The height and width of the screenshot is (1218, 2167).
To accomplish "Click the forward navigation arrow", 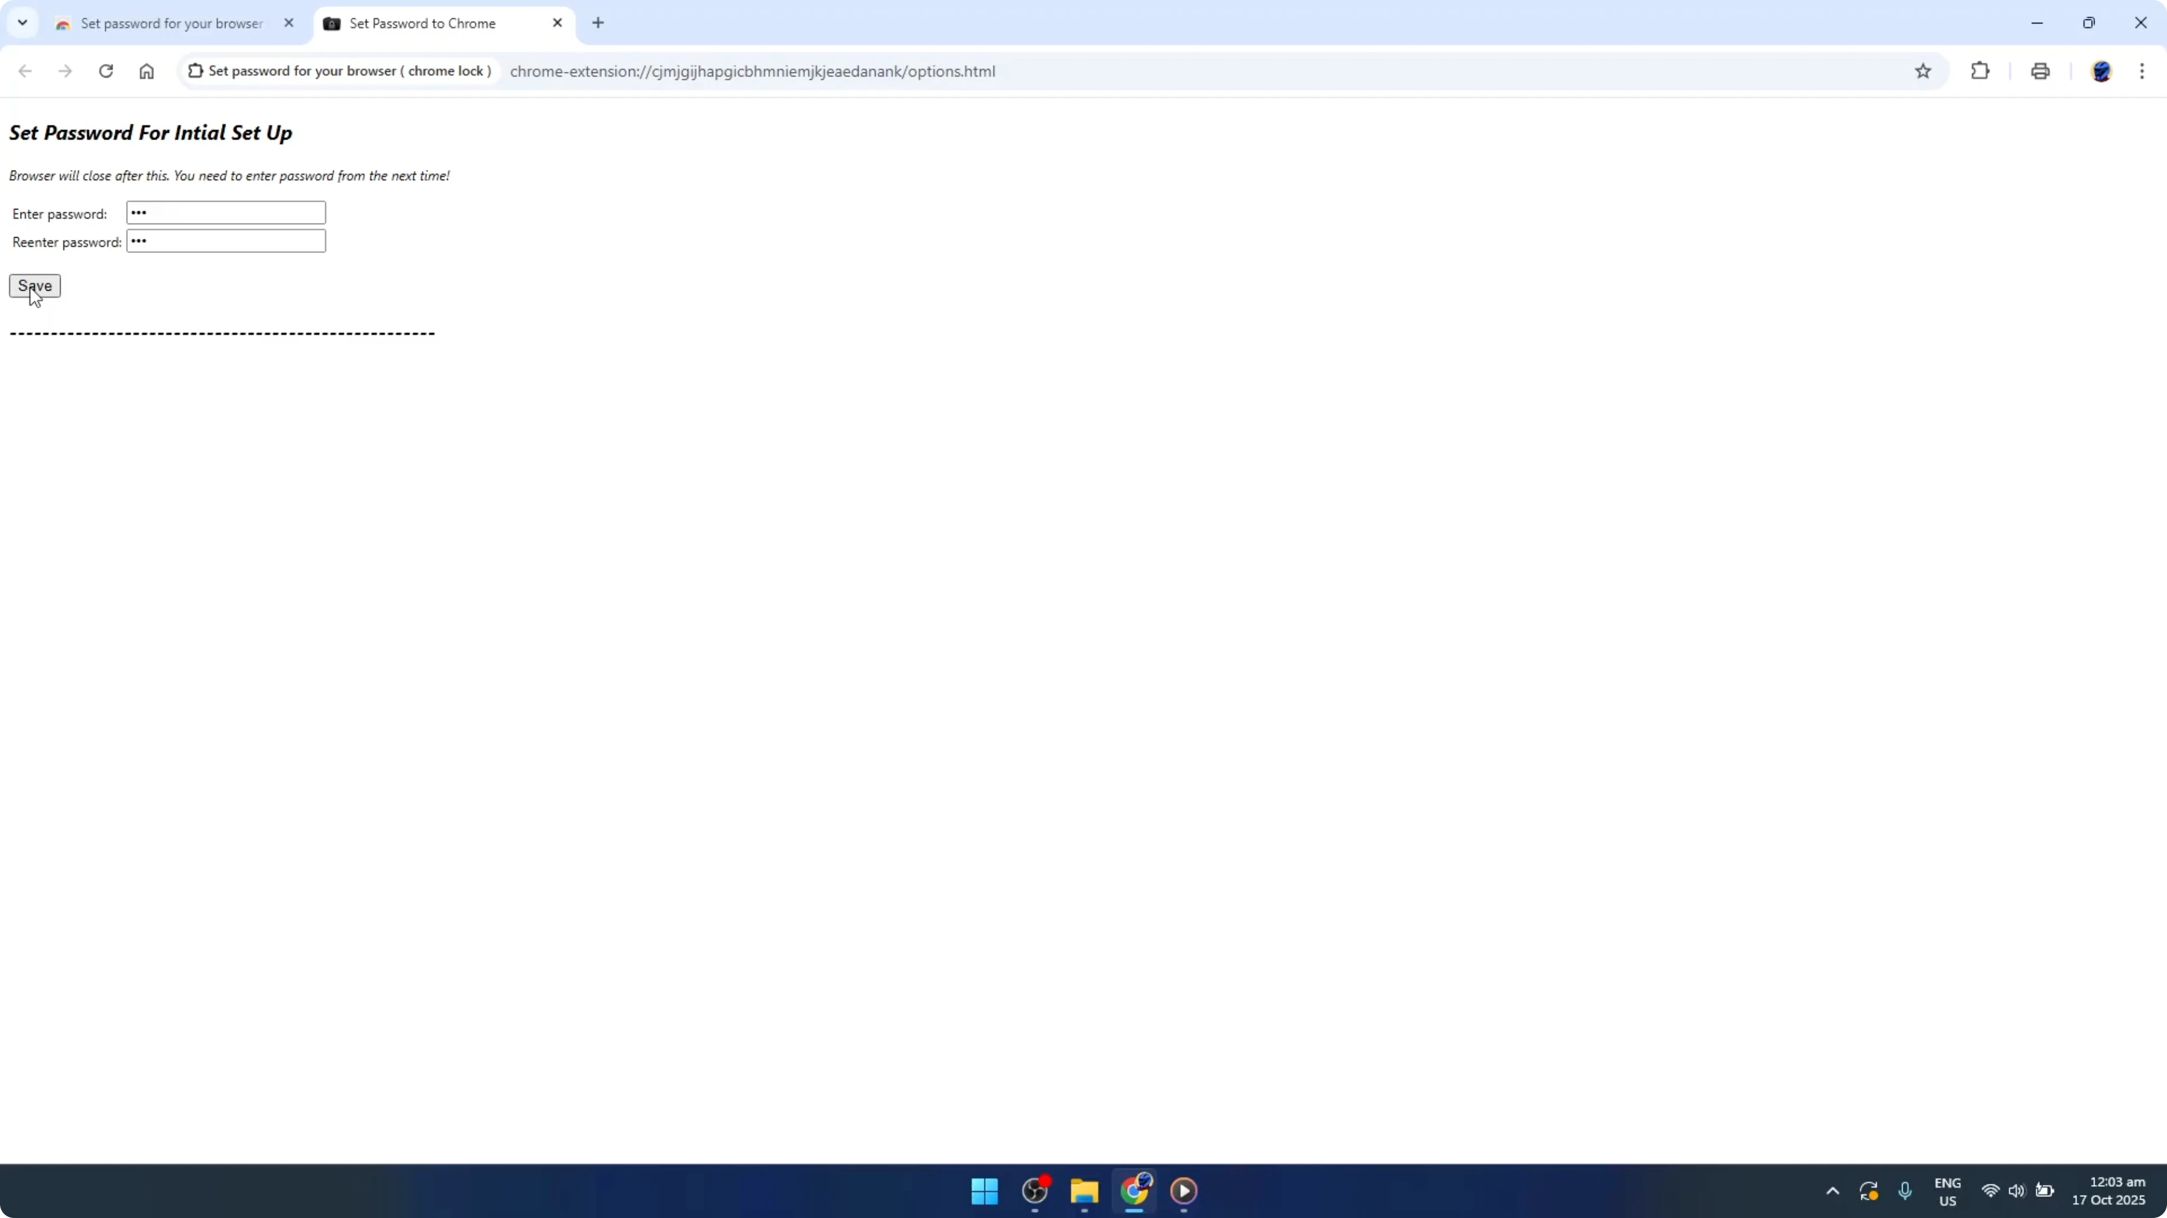I will (x=65, y=71).
